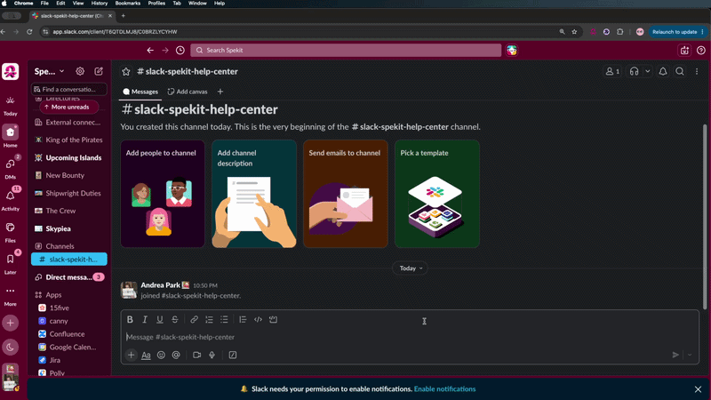Open the Home view in the rail
The height and width of the screenshot is (400, 711).
10,136
